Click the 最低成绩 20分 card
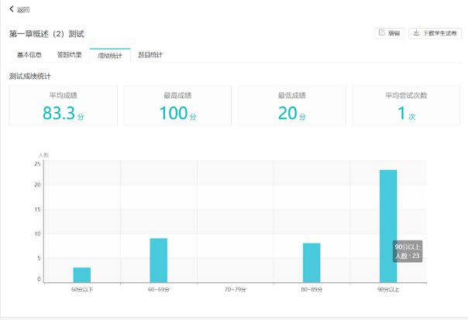This screenshot has width=468, height=320. [292, 106]
